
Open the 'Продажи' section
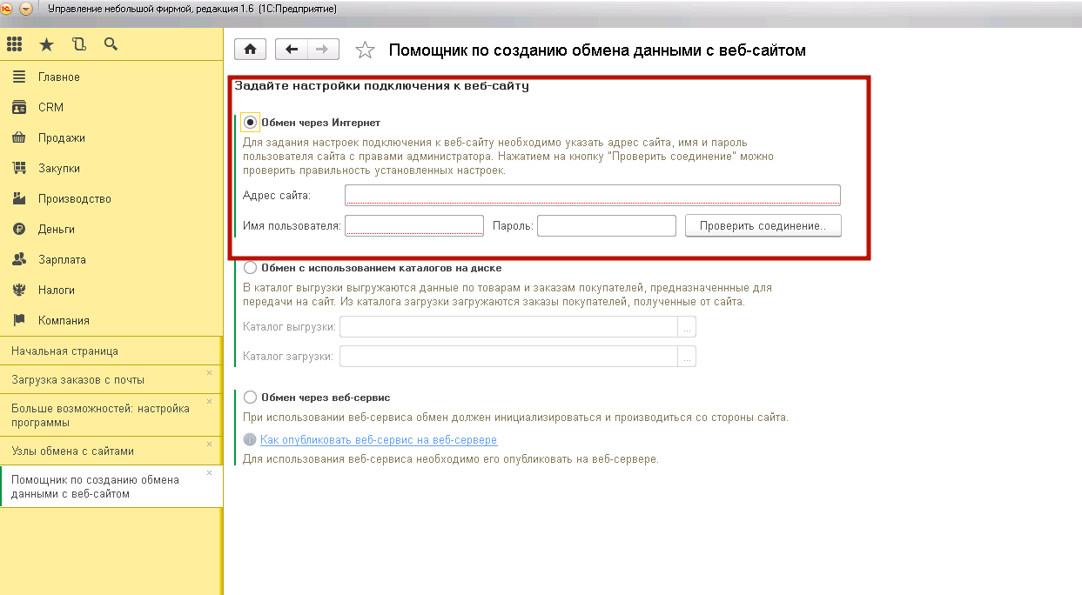[x=61, y=138]
